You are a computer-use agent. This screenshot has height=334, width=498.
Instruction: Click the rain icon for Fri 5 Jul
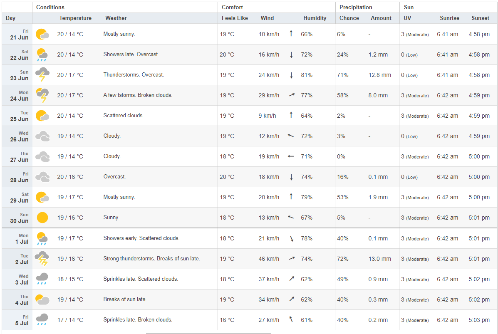[42, 320]
